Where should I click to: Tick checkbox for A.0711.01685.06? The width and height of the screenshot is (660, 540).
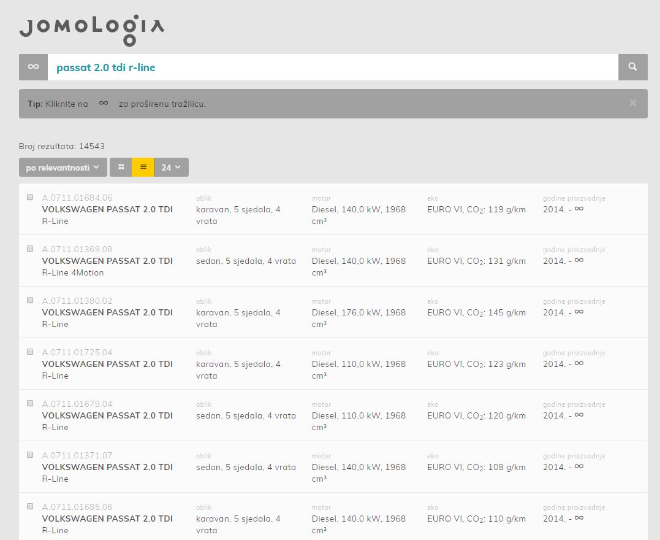tap(30, 506)
